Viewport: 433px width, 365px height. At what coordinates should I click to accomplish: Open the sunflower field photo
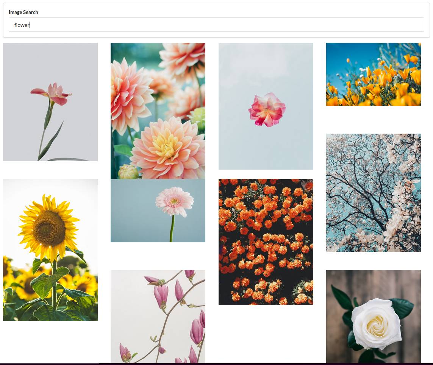tap(50, 250)
